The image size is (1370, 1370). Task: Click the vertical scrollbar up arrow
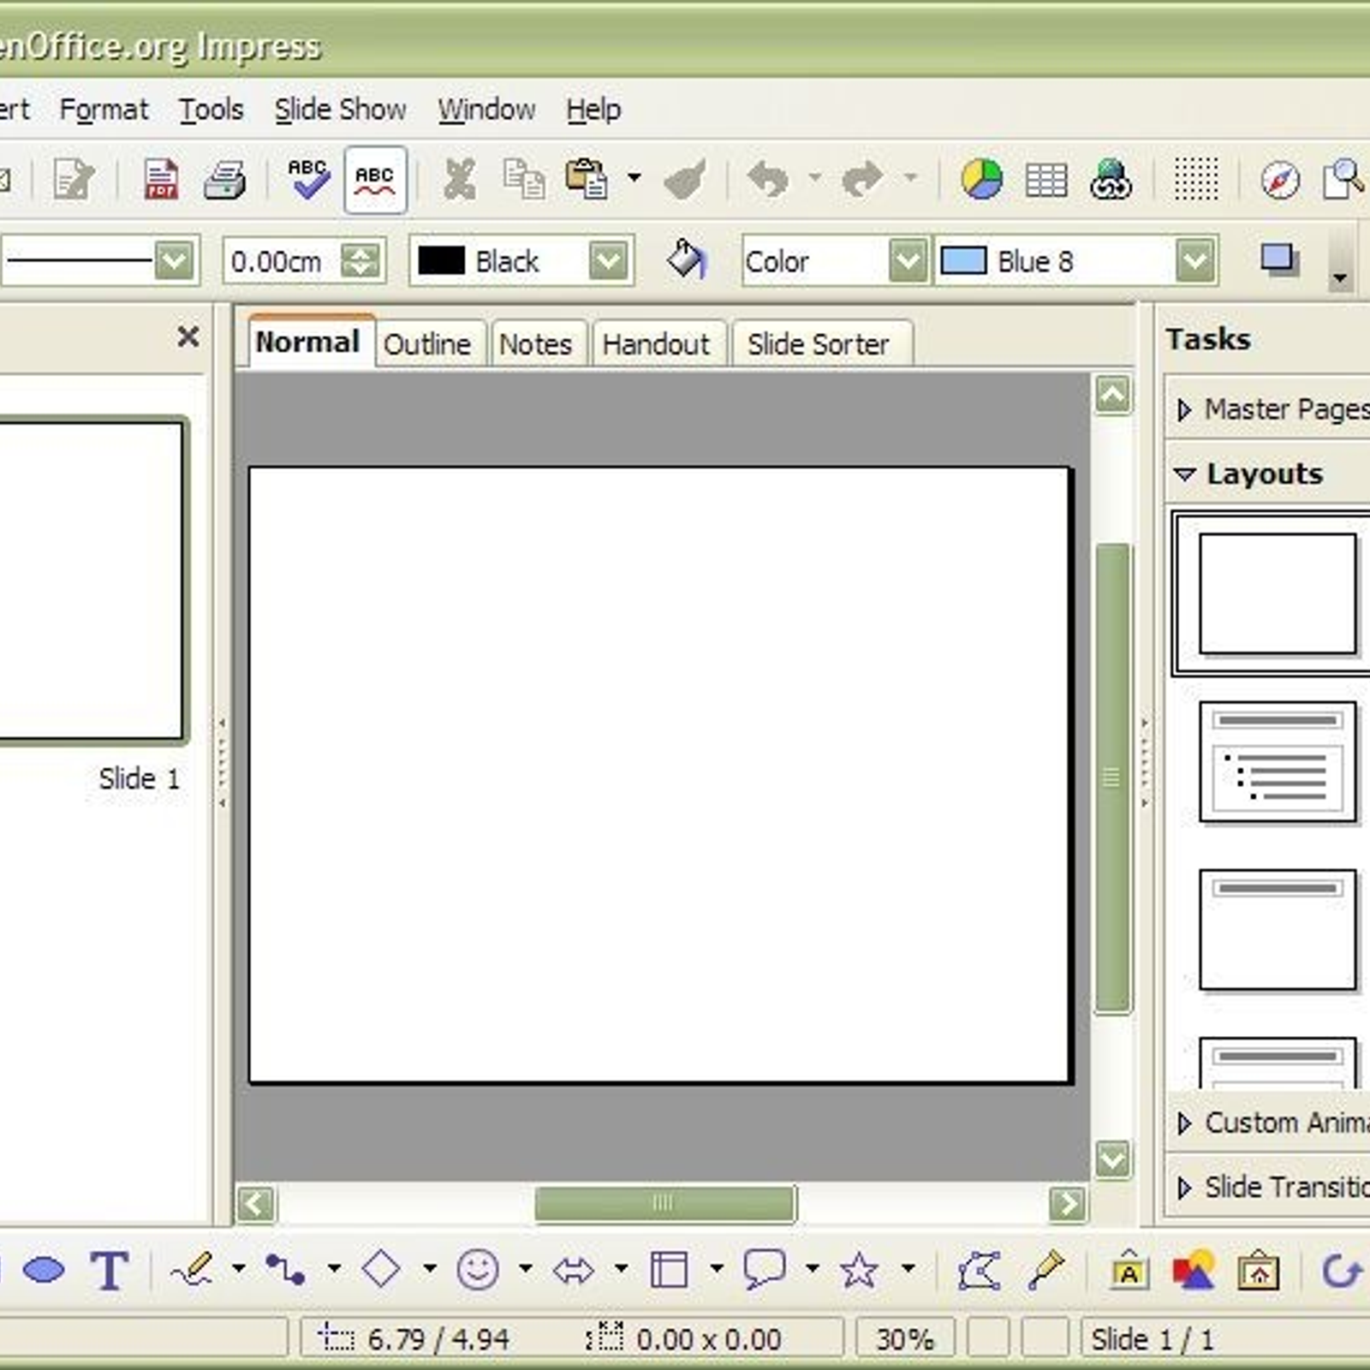click(x=1113, y=395)
